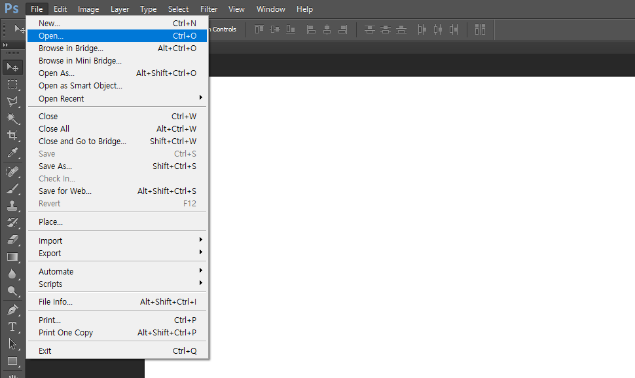This screenshot has height=378, width=635.
Task: Select the Path Selection arrow tool
Action: point(12,344)
